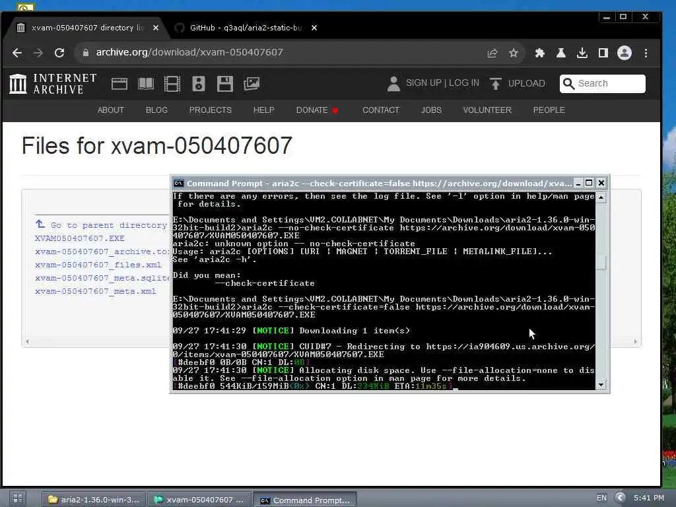
Task: Open the JOBS menu item
Action: pyautogui.click(x=431, y=110)
